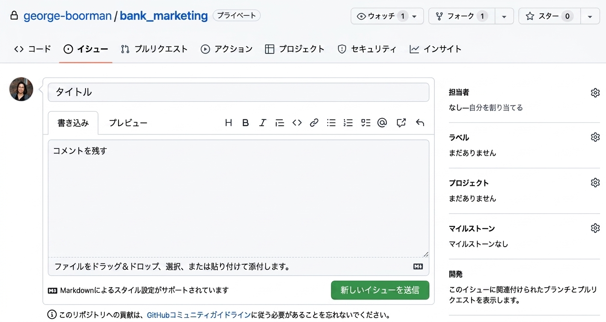This screenshot has height=322, width=606.
Task: Open ラベル settings gear
Action: pos(595,137)
